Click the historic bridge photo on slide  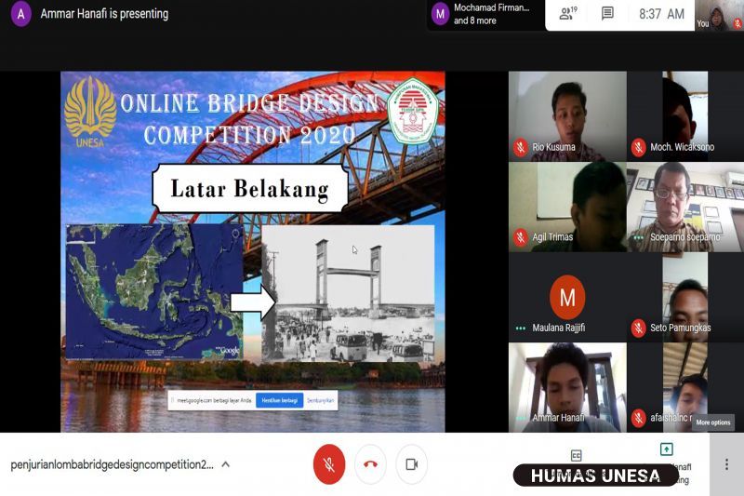pyautogui.click(x=348, y=293)
